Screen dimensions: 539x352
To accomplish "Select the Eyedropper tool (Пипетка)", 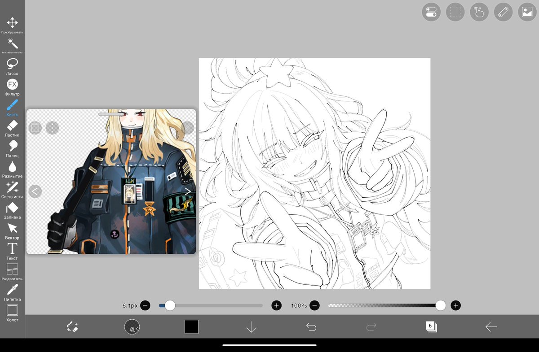I will click(12, 293).
